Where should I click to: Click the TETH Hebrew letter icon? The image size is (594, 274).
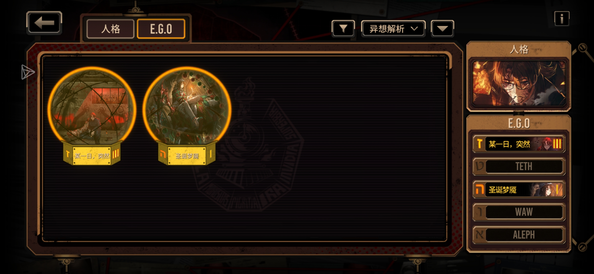pos(479,166)
